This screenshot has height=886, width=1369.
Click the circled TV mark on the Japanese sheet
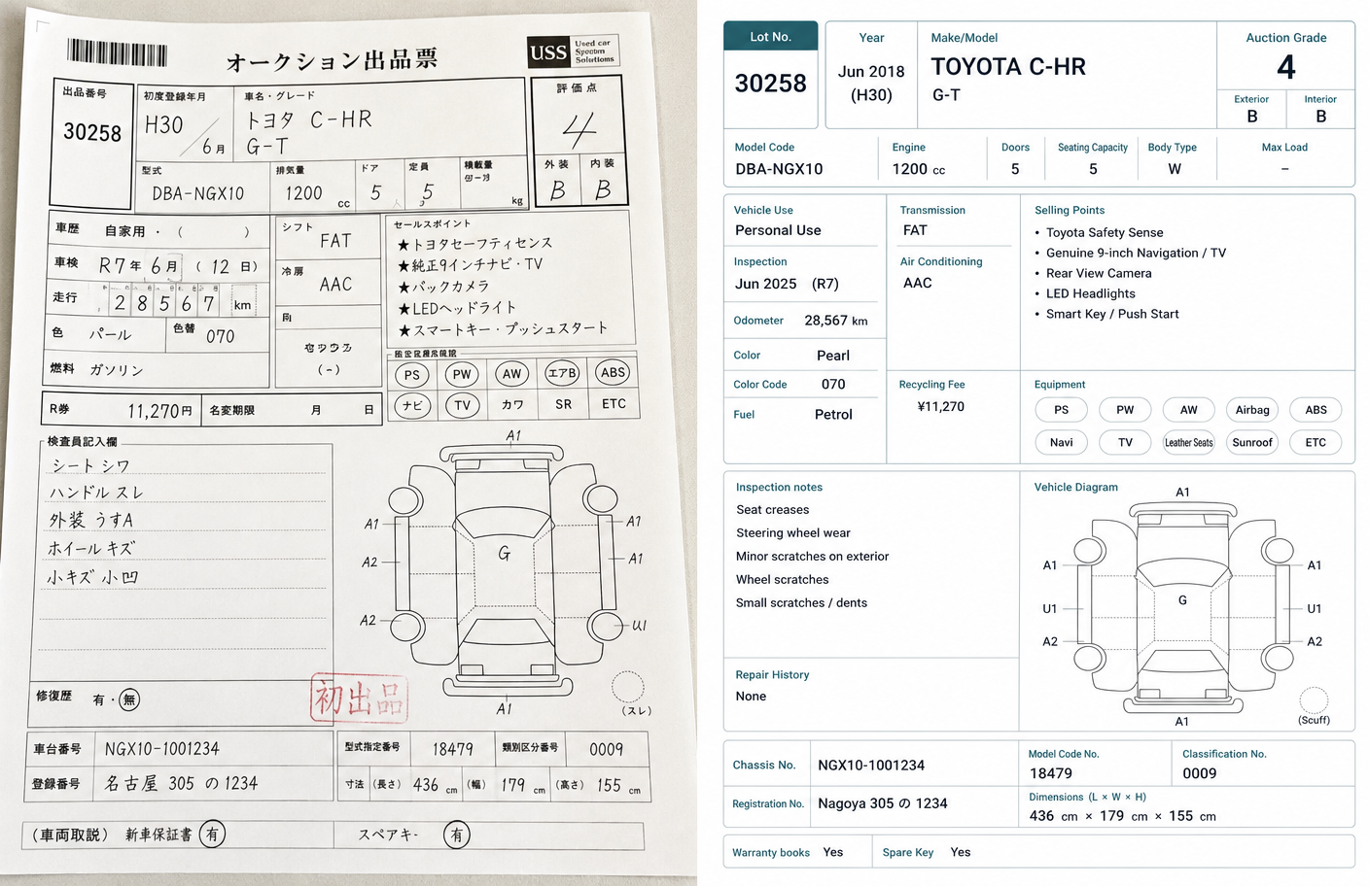tap(462, 405)
